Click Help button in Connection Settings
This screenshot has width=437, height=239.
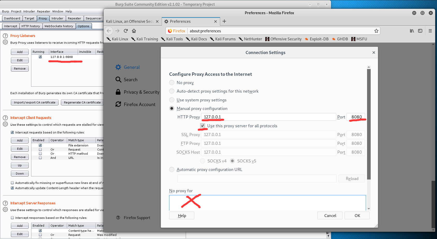tap(182, 215)
